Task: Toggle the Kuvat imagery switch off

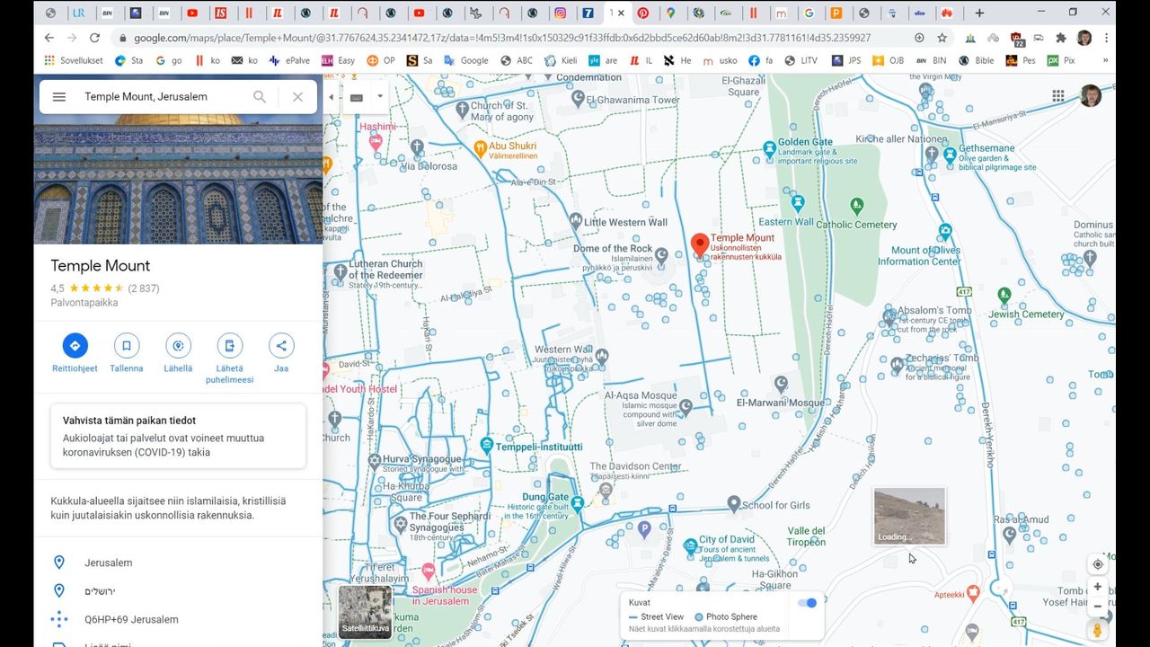Action: coord(807,603)
